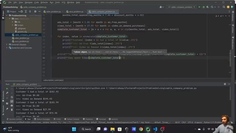
Task: Open the Problems tool window
Action: coord(88,119)
